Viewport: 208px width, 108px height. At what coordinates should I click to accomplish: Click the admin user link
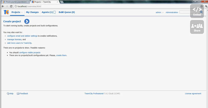click(x=158, y=12)
